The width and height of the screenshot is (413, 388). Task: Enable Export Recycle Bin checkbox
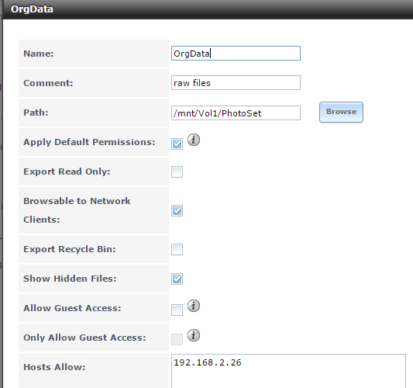click(177, 250)
